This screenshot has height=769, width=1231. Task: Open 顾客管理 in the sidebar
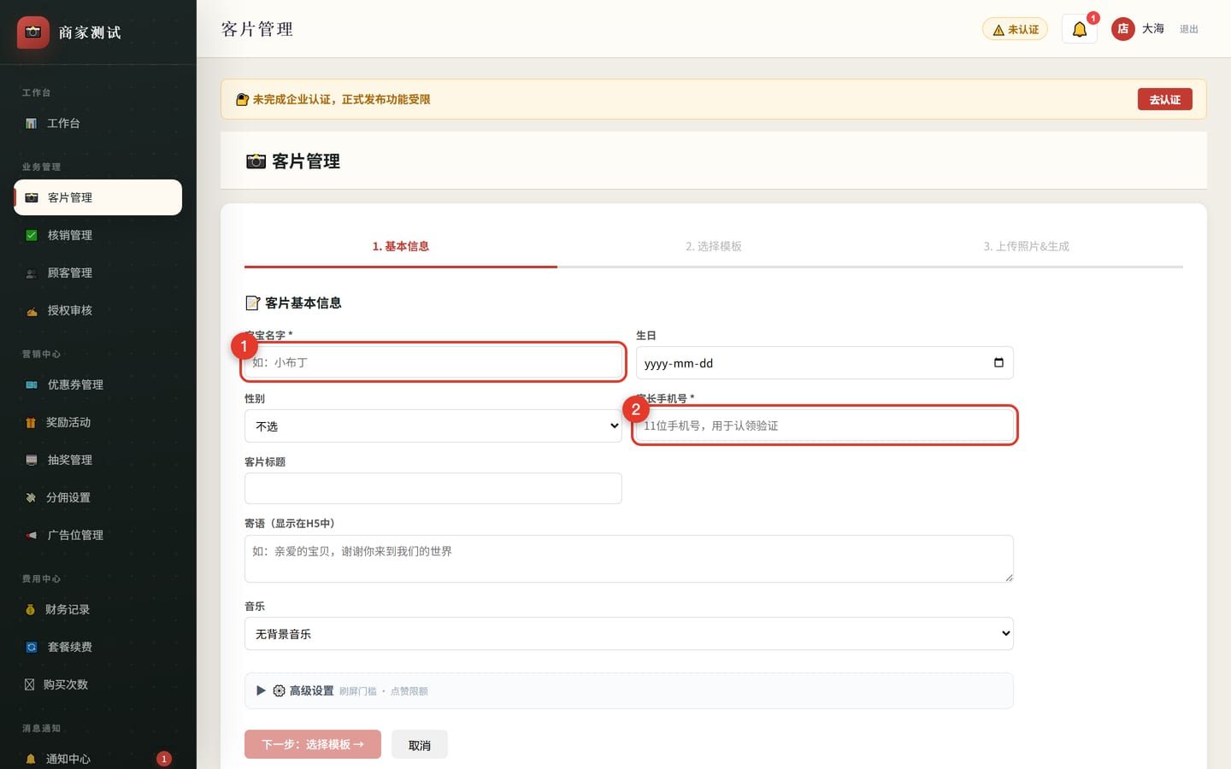98,273
